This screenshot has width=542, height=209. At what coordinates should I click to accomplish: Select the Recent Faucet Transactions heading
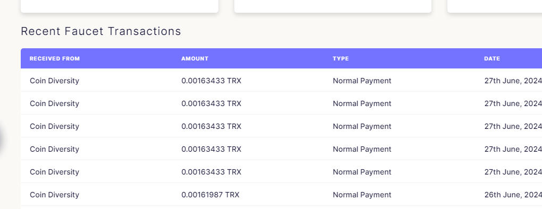point(101,31)
